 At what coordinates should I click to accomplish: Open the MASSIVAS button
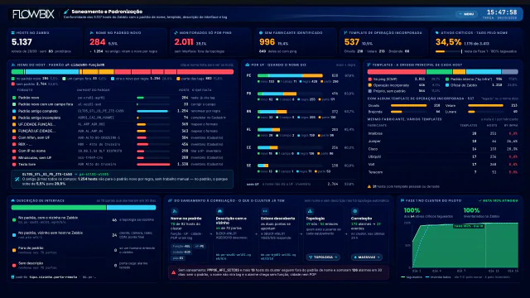tap(367, 257)
